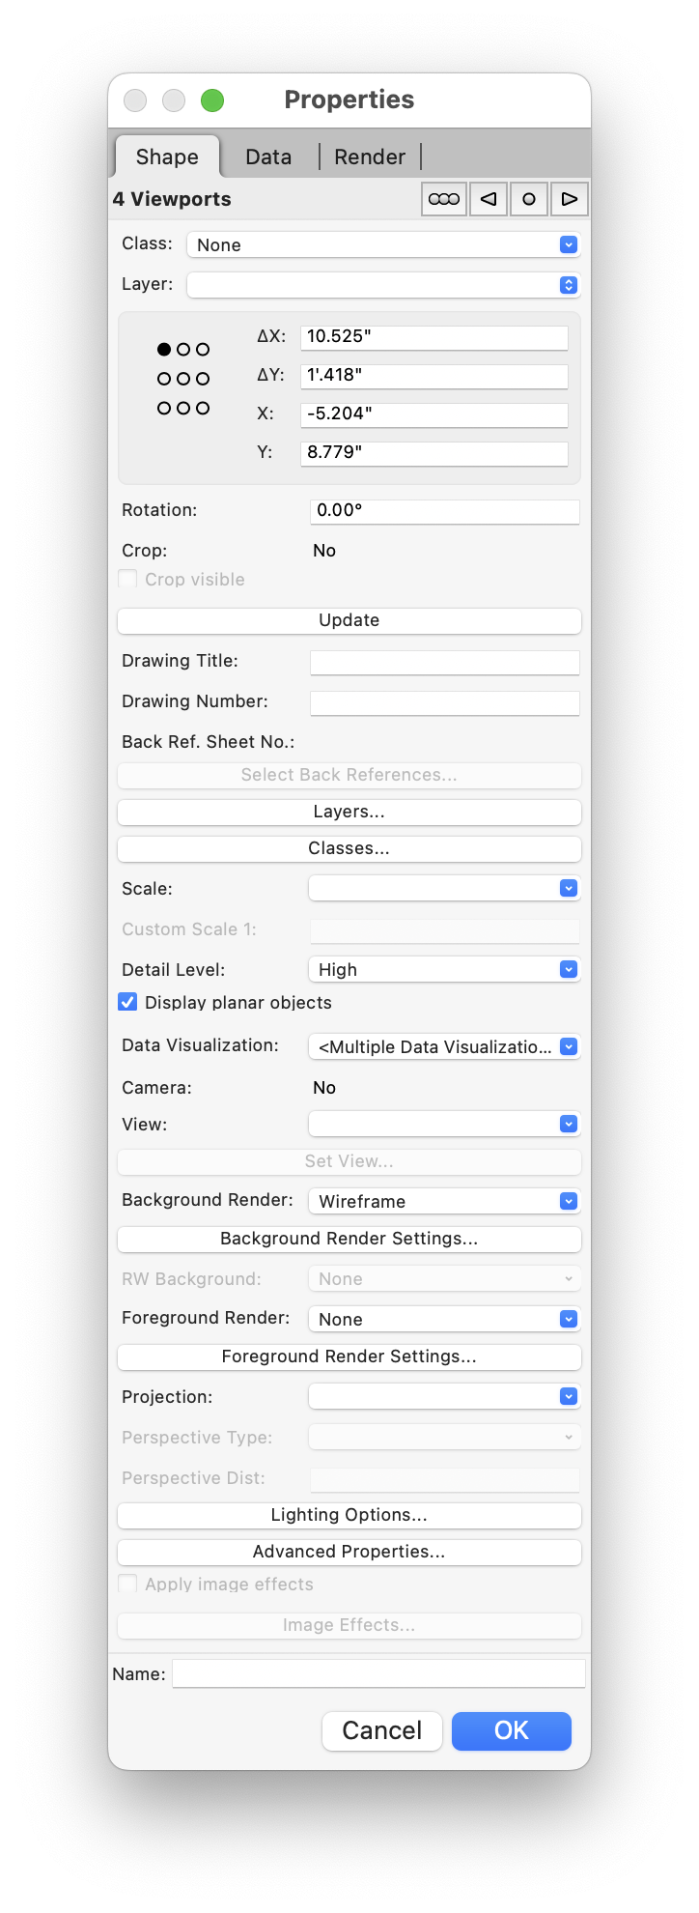Open Lighting Options dialog
Screen dimensions: 699x1913
pyautogui.click(x=349, y=1515)
